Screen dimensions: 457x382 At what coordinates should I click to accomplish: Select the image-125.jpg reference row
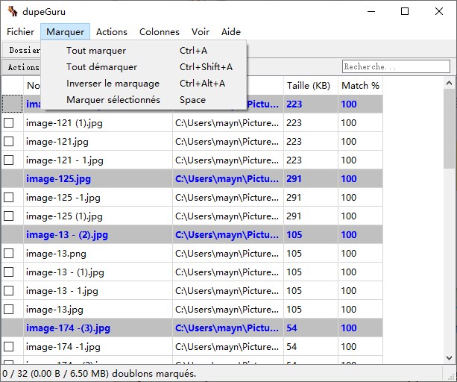pos(192,179)
